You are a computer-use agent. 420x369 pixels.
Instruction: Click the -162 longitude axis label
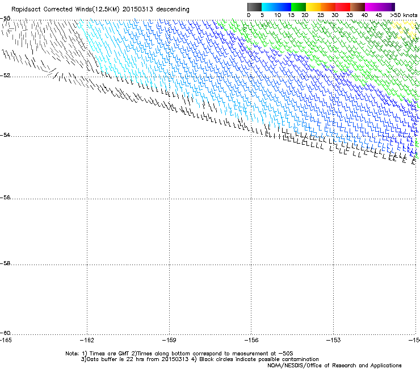(x=87, y=340)
